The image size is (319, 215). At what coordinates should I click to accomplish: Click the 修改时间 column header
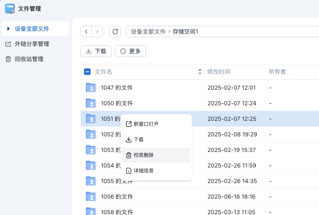pyautogui.click(x=219, y=72)
